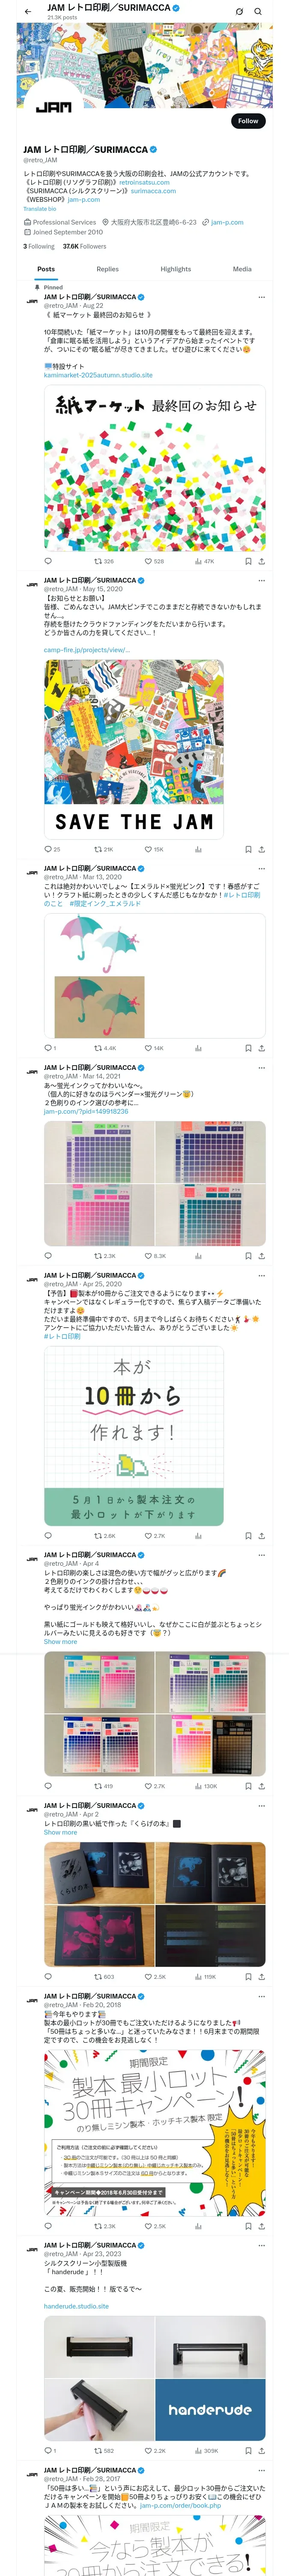Open the search icon in header

(258, 11)
